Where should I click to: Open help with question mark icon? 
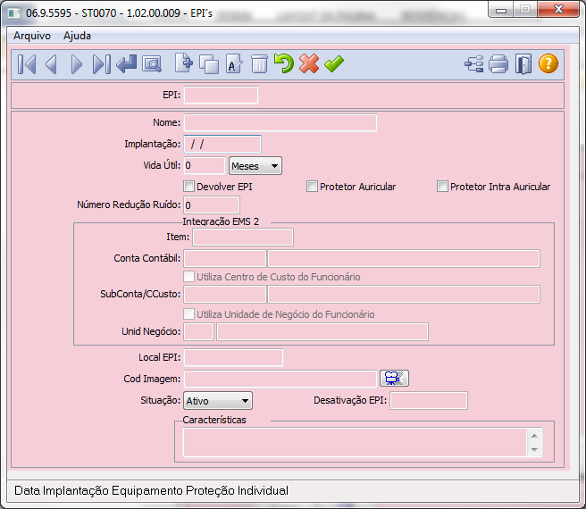tap(548, 63)
